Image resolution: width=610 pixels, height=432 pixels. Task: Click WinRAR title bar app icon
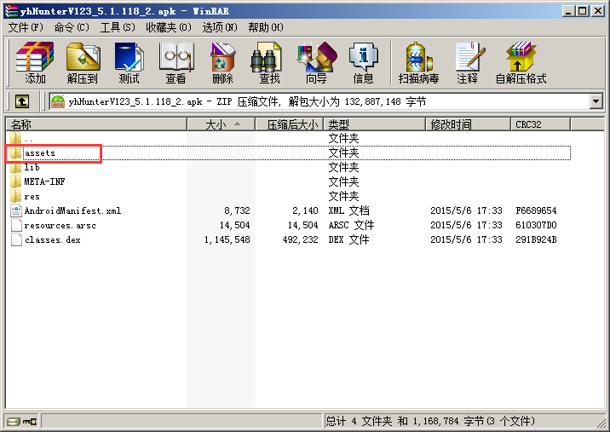[x=11, y=10]
